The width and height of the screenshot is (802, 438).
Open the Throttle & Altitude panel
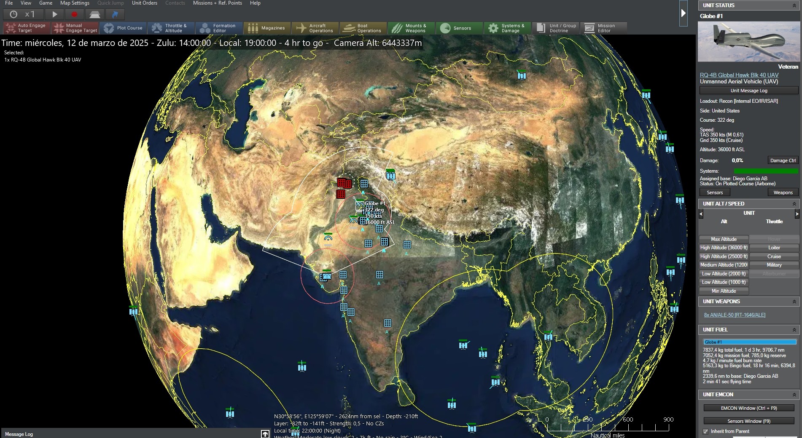pyautogui.click(x=171, y=28)
